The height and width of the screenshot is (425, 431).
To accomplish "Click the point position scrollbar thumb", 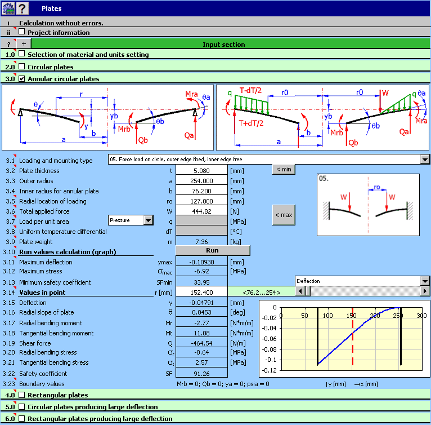I will (x=308, y=291).
